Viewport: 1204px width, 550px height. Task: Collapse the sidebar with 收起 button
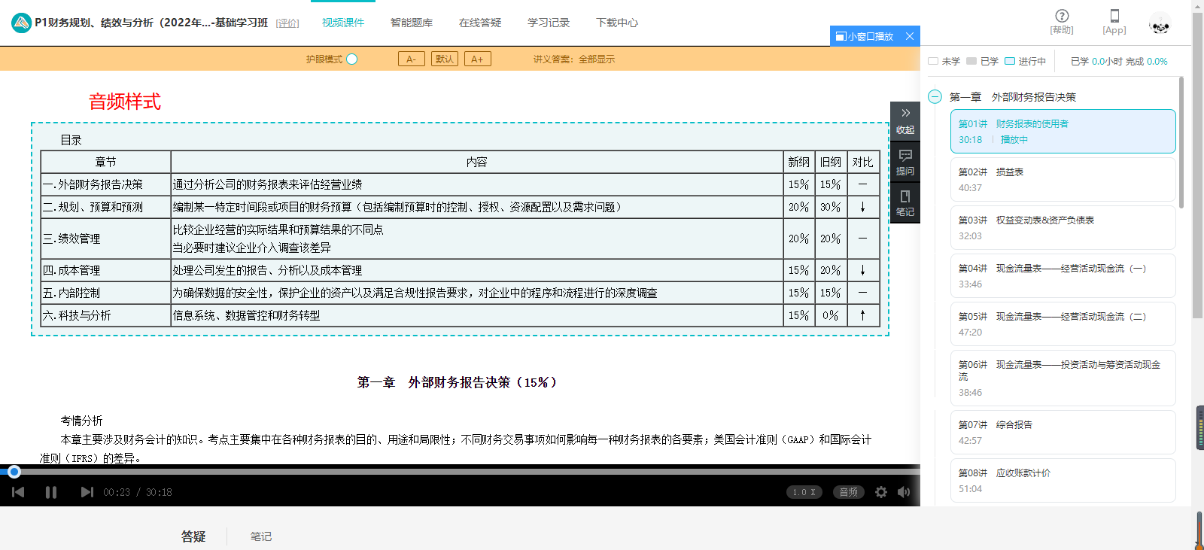905,120
